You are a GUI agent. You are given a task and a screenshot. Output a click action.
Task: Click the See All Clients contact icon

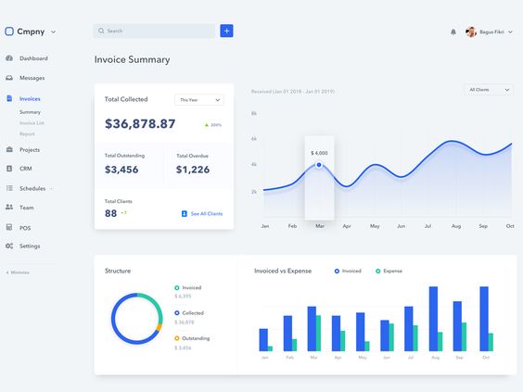point(185,214)
